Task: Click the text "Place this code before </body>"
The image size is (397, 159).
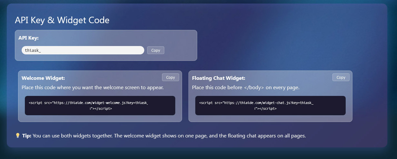Action: pos(228,87)
